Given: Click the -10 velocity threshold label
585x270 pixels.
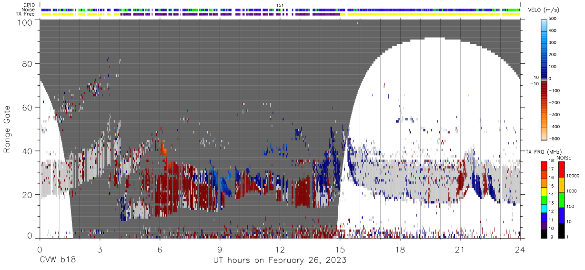Looking at the screenshot, I should (x=535, y=84).
